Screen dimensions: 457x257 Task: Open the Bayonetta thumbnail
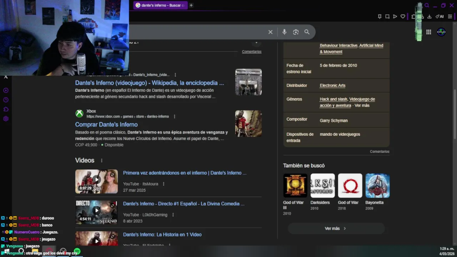(377, 186)
